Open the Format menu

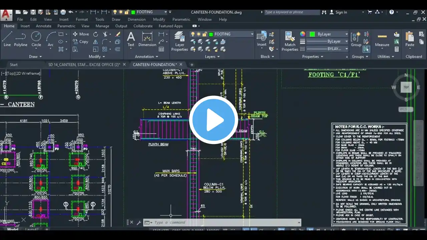click(82, 19)
